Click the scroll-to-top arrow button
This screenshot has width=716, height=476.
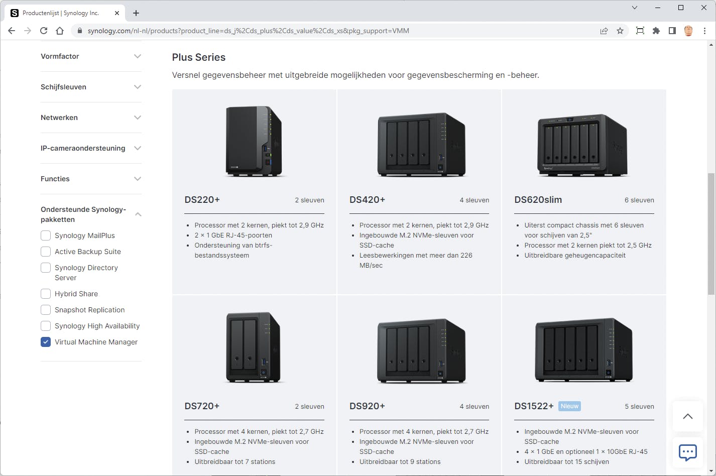pos(687,416)
